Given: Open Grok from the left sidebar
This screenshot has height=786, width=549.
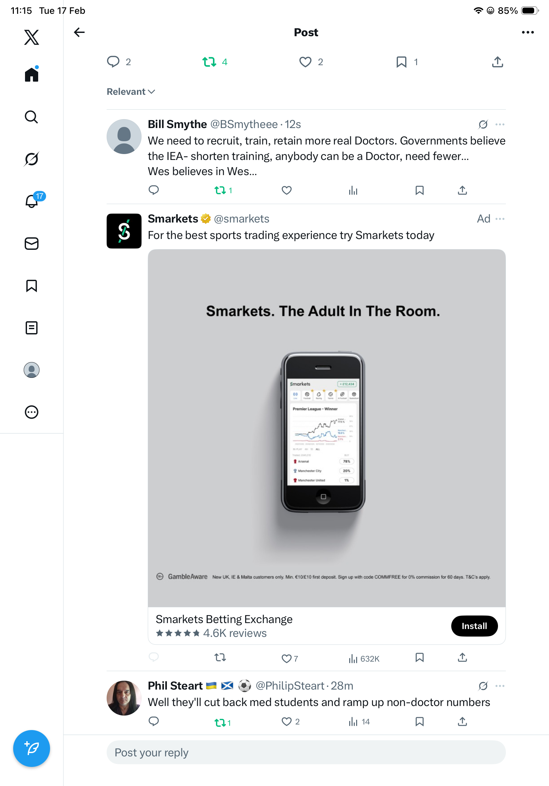Looking at the screenshot, I should pos(32,159).
